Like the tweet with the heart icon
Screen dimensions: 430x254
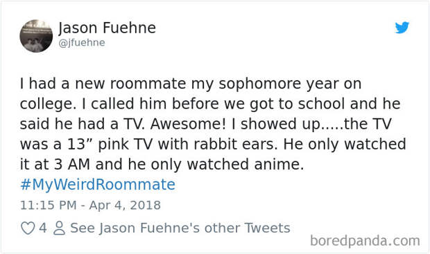tap(28, 228)
